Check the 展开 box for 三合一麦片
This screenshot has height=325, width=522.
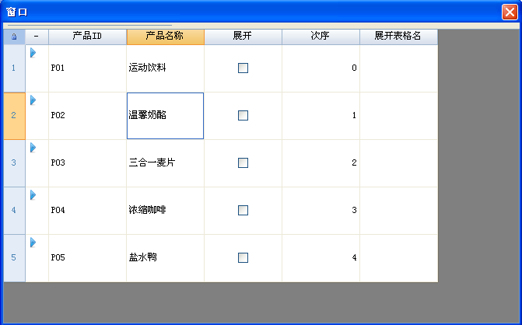click(243, 162)
